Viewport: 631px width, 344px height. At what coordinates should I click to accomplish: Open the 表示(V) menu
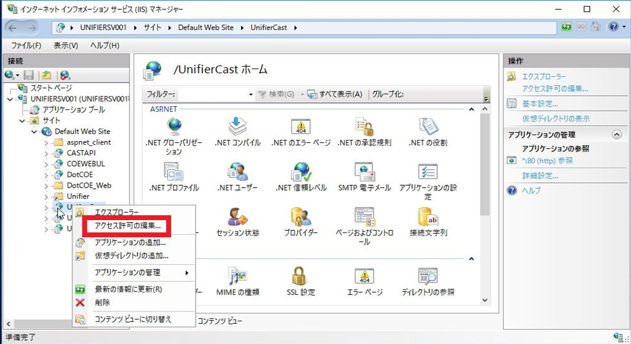(66, 45)
